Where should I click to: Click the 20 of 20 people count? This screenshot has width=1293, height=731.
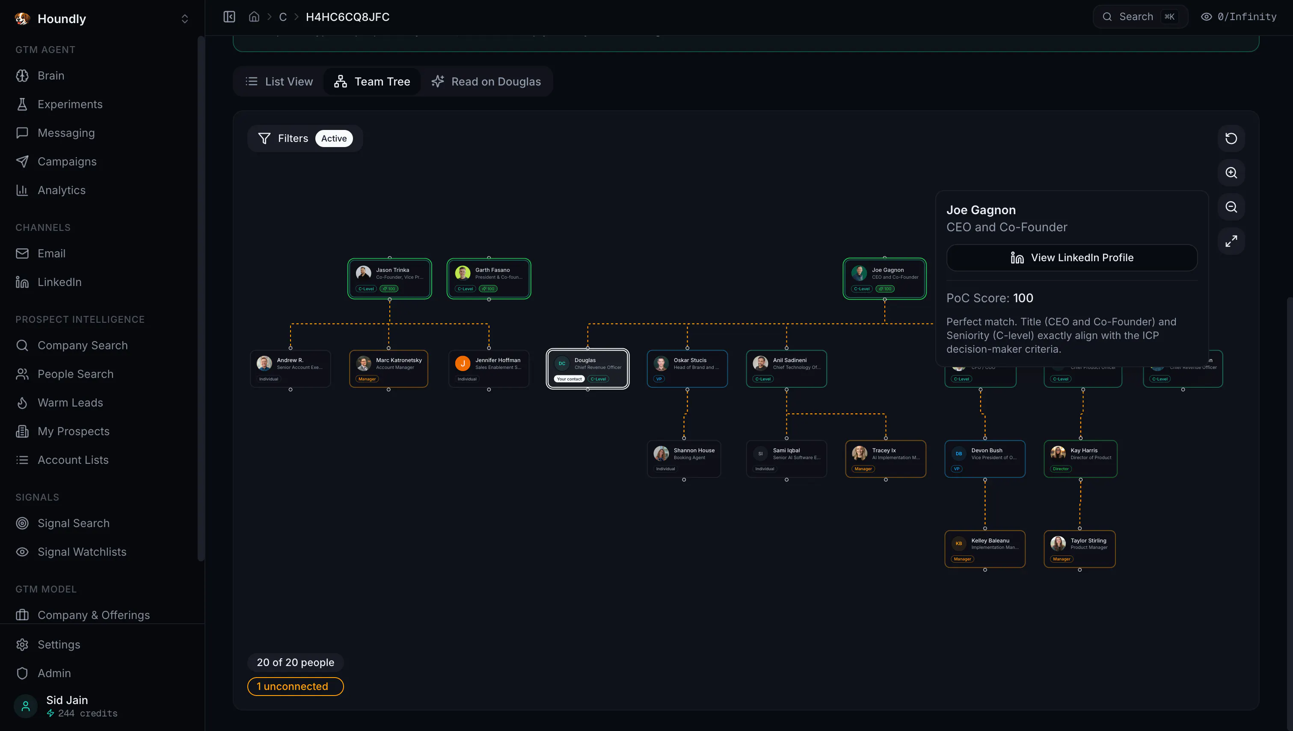[295, 662]
